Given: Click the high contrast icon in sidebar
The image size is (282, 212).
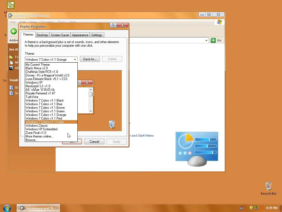Looking at the screenshot, I should (11, 68).
